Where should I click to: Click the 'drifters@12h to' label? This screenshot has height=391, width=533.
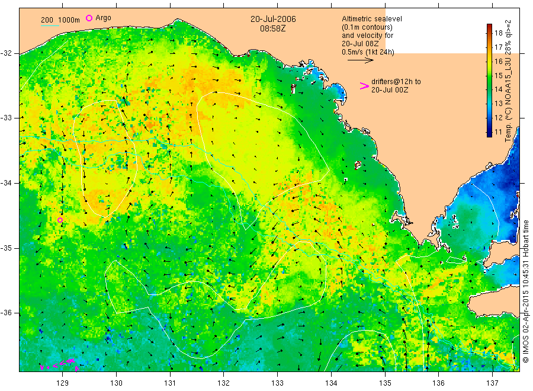click(x=396, y=82)
